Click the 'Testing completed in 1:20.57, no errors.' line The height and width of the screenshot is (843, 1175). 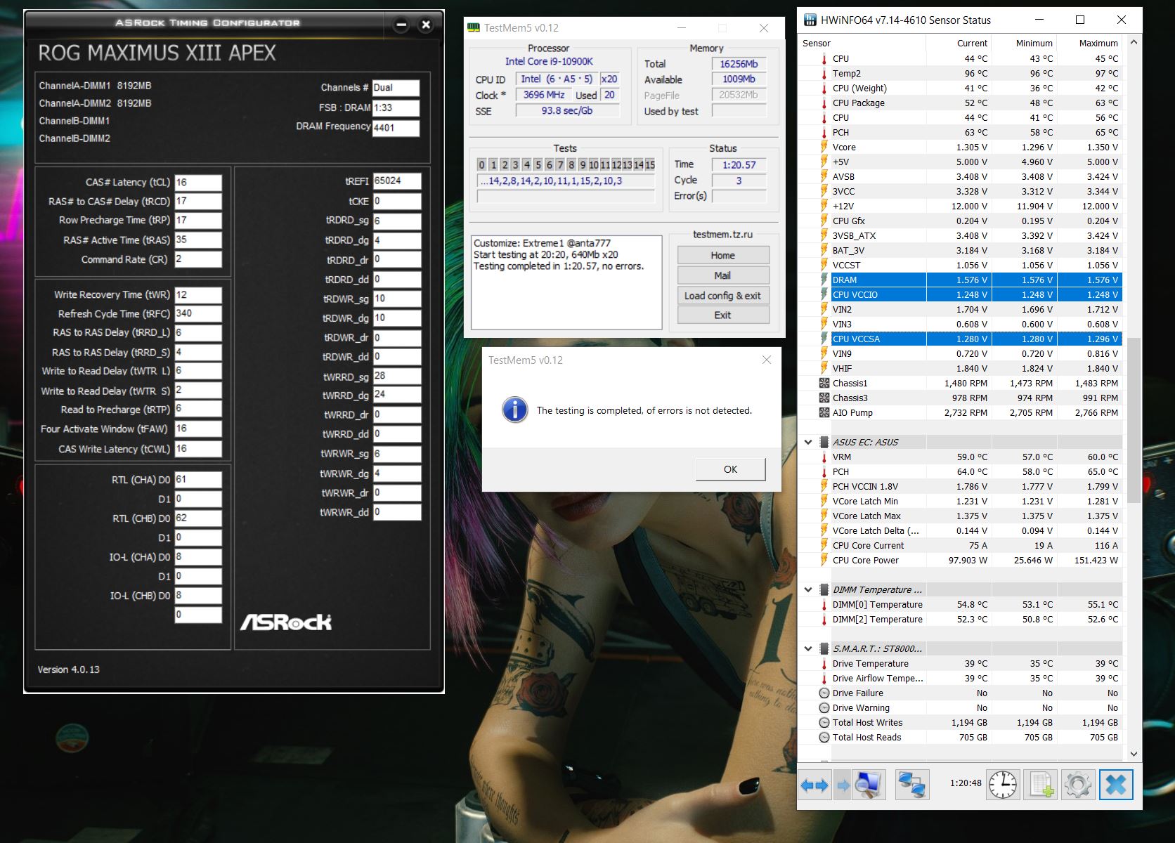click(x=559, y=266)
